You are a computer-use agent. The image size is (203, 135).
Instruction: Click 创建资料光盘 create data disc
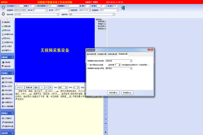click(8, 126)
